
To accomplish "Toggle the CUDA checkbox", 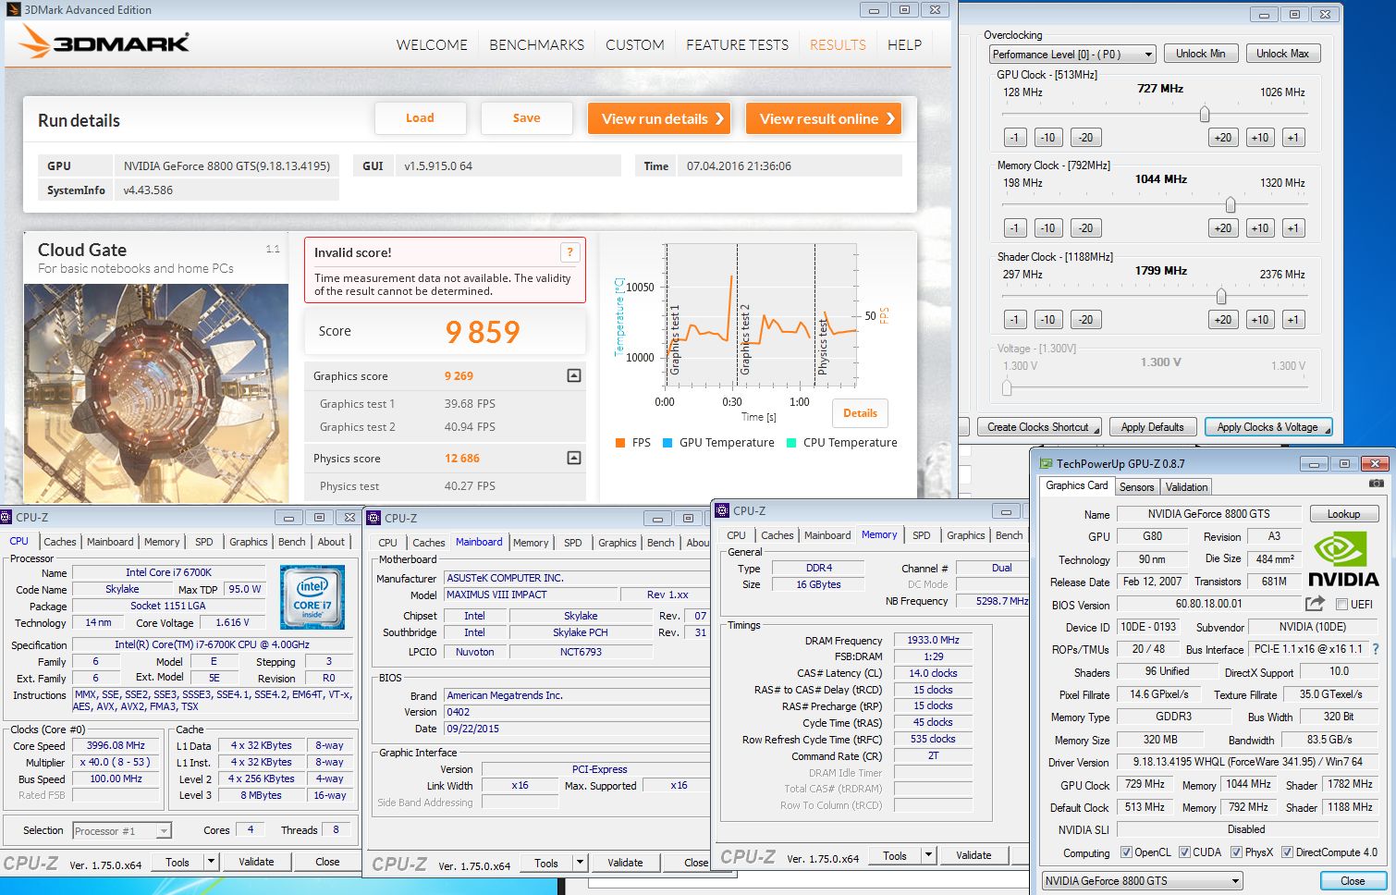I will click(1183, 852).
